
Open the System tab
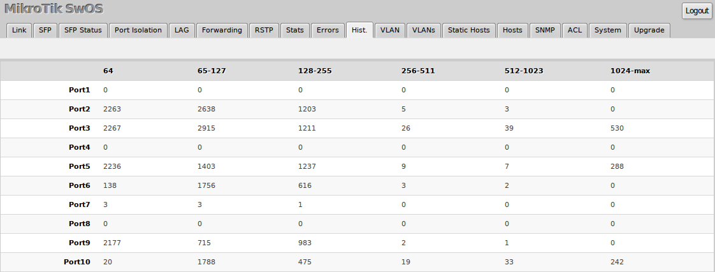(607, 30)
